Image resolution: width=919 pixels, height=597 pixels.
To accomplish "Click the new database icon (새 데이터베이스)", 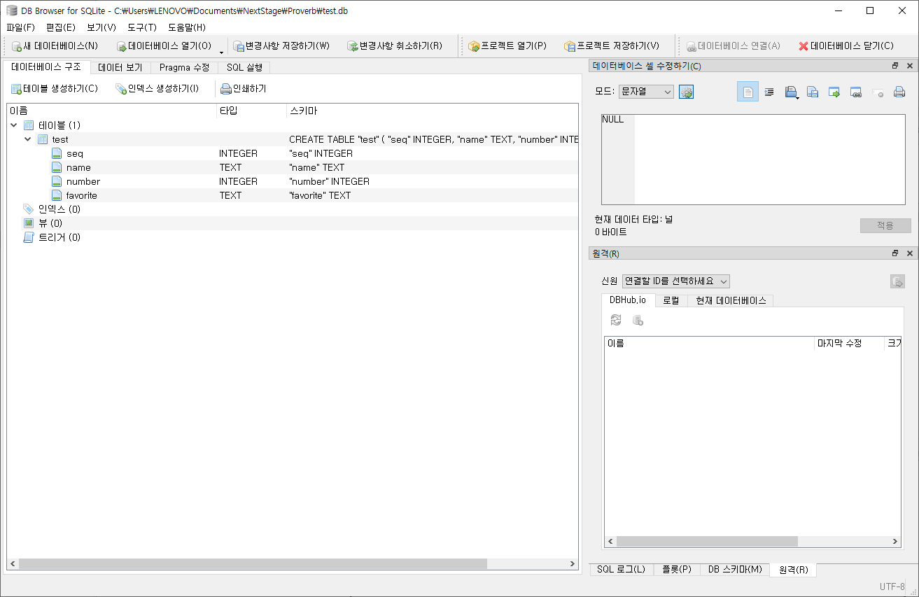I will (55, 46).
